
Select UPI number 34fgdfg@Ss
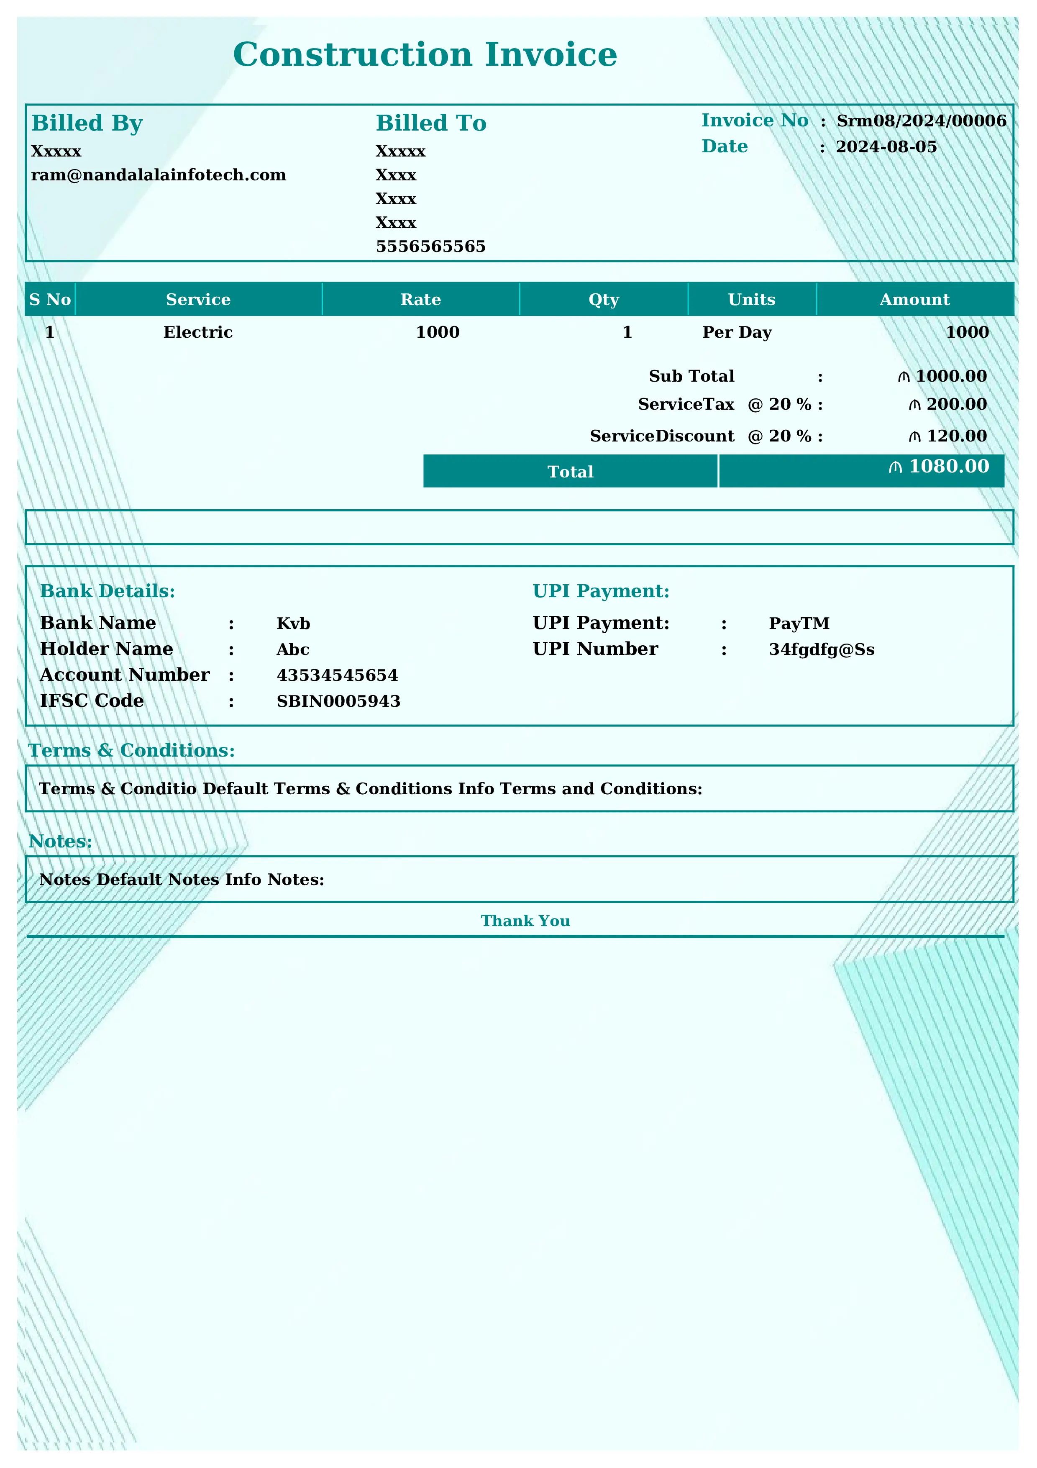point(822,650)
